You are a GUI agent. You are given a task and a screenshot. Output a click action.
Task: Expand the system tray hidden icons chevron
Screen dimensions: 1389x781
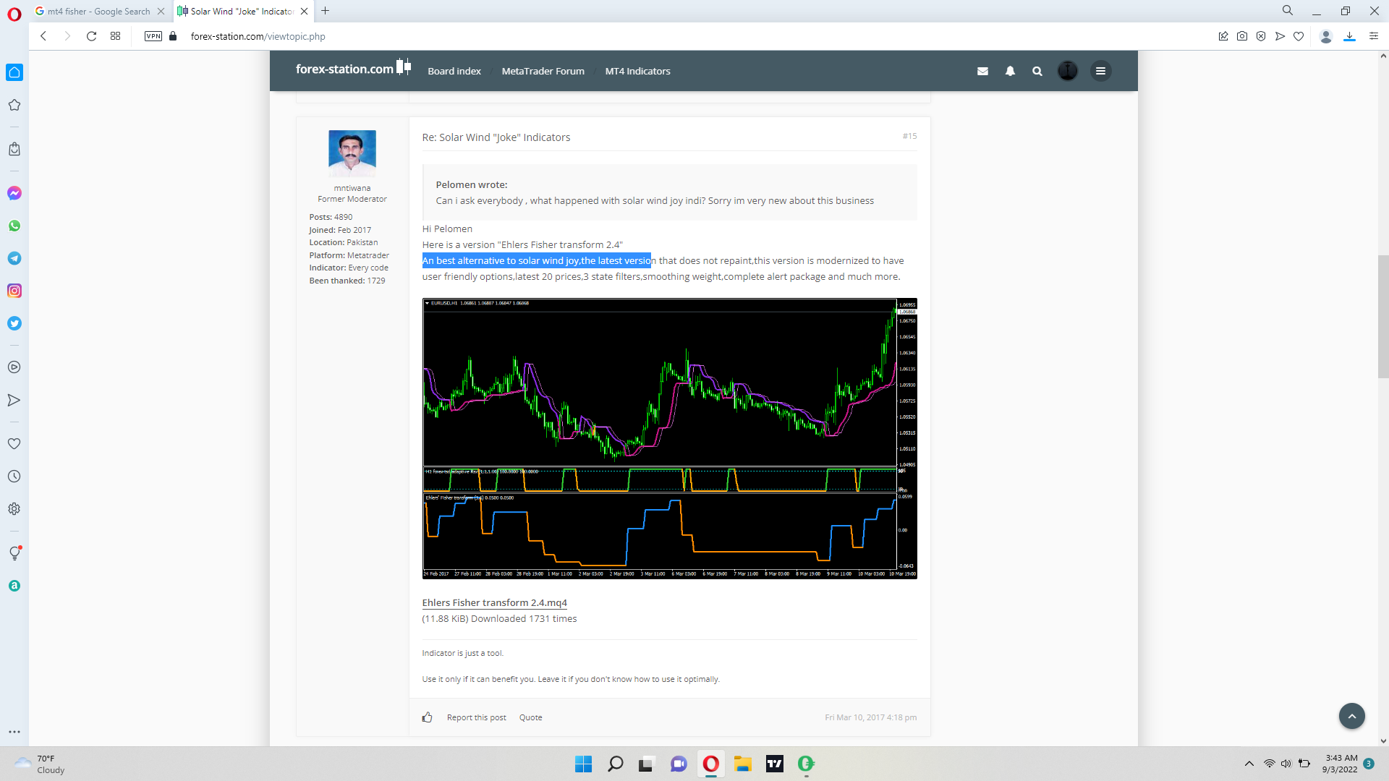point(1249,764)
